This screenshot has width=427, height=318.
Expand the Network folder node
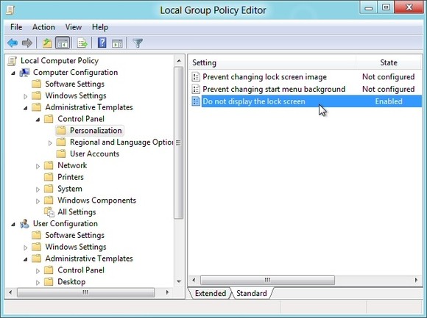click(38, 166)
